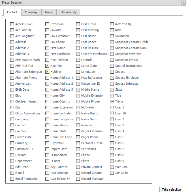Check the Name Prefix checkbox
Screen dimensions: 186x194
click(x=78, y=113)
